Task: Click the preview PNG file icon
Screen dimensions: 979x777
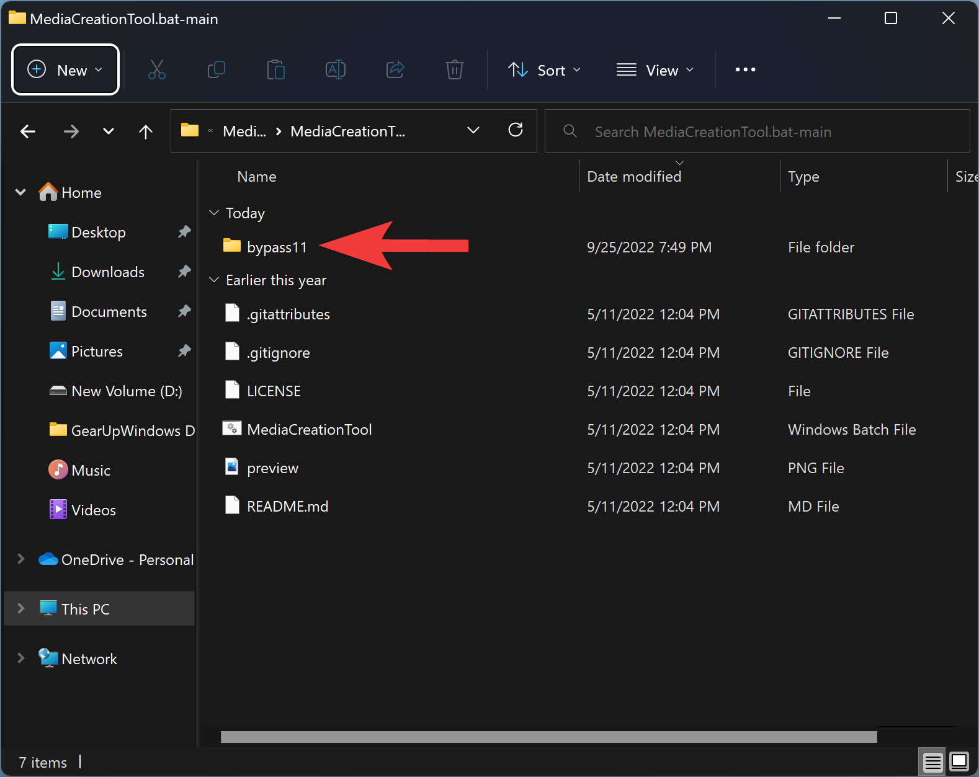Action: coord(232,467)
